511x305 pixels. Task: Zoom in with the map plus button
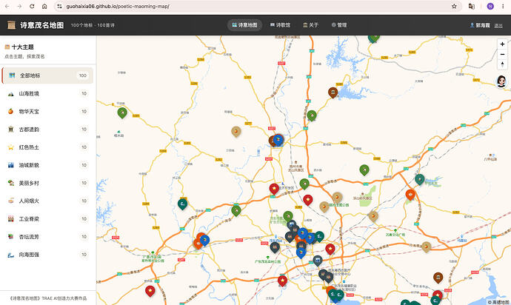click(x=502, y=44)
